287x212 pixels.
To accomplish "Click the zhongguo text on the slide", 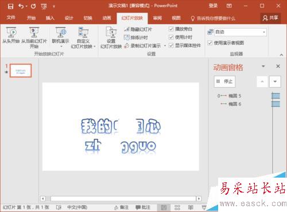I will click(121, 146).
